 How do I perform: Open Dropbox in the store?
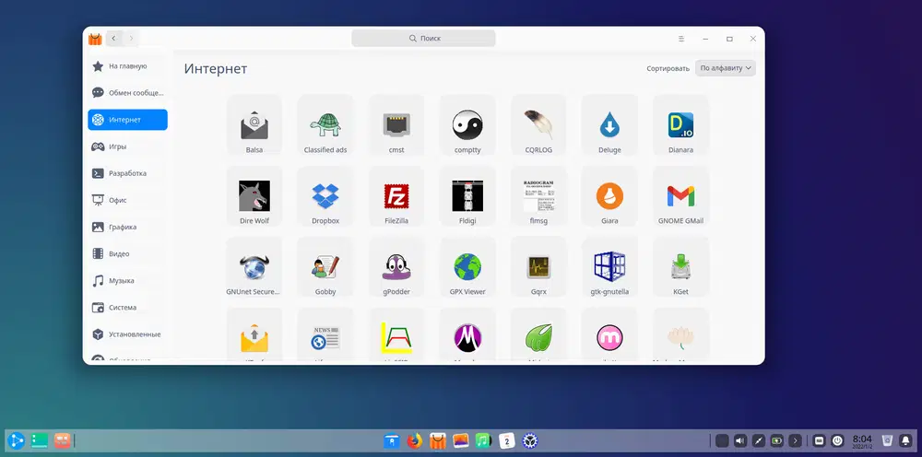tap(325, 196)
